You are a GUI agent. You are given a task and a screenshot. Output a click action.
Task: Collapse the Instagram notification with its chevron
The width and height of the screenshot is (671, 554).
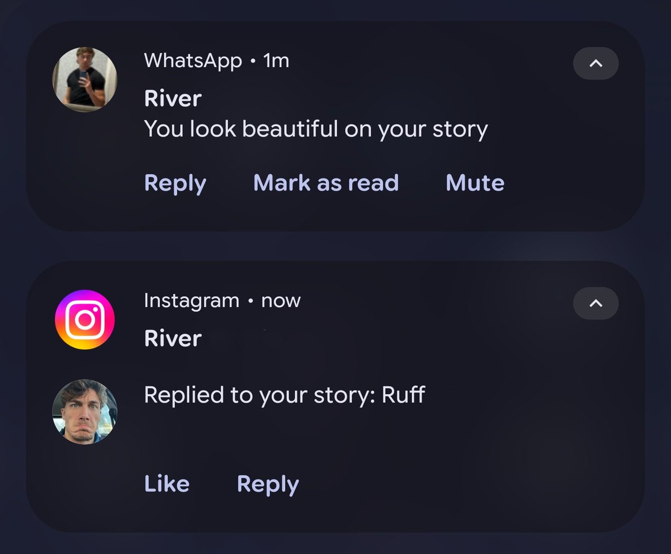[x=596, y=303]
